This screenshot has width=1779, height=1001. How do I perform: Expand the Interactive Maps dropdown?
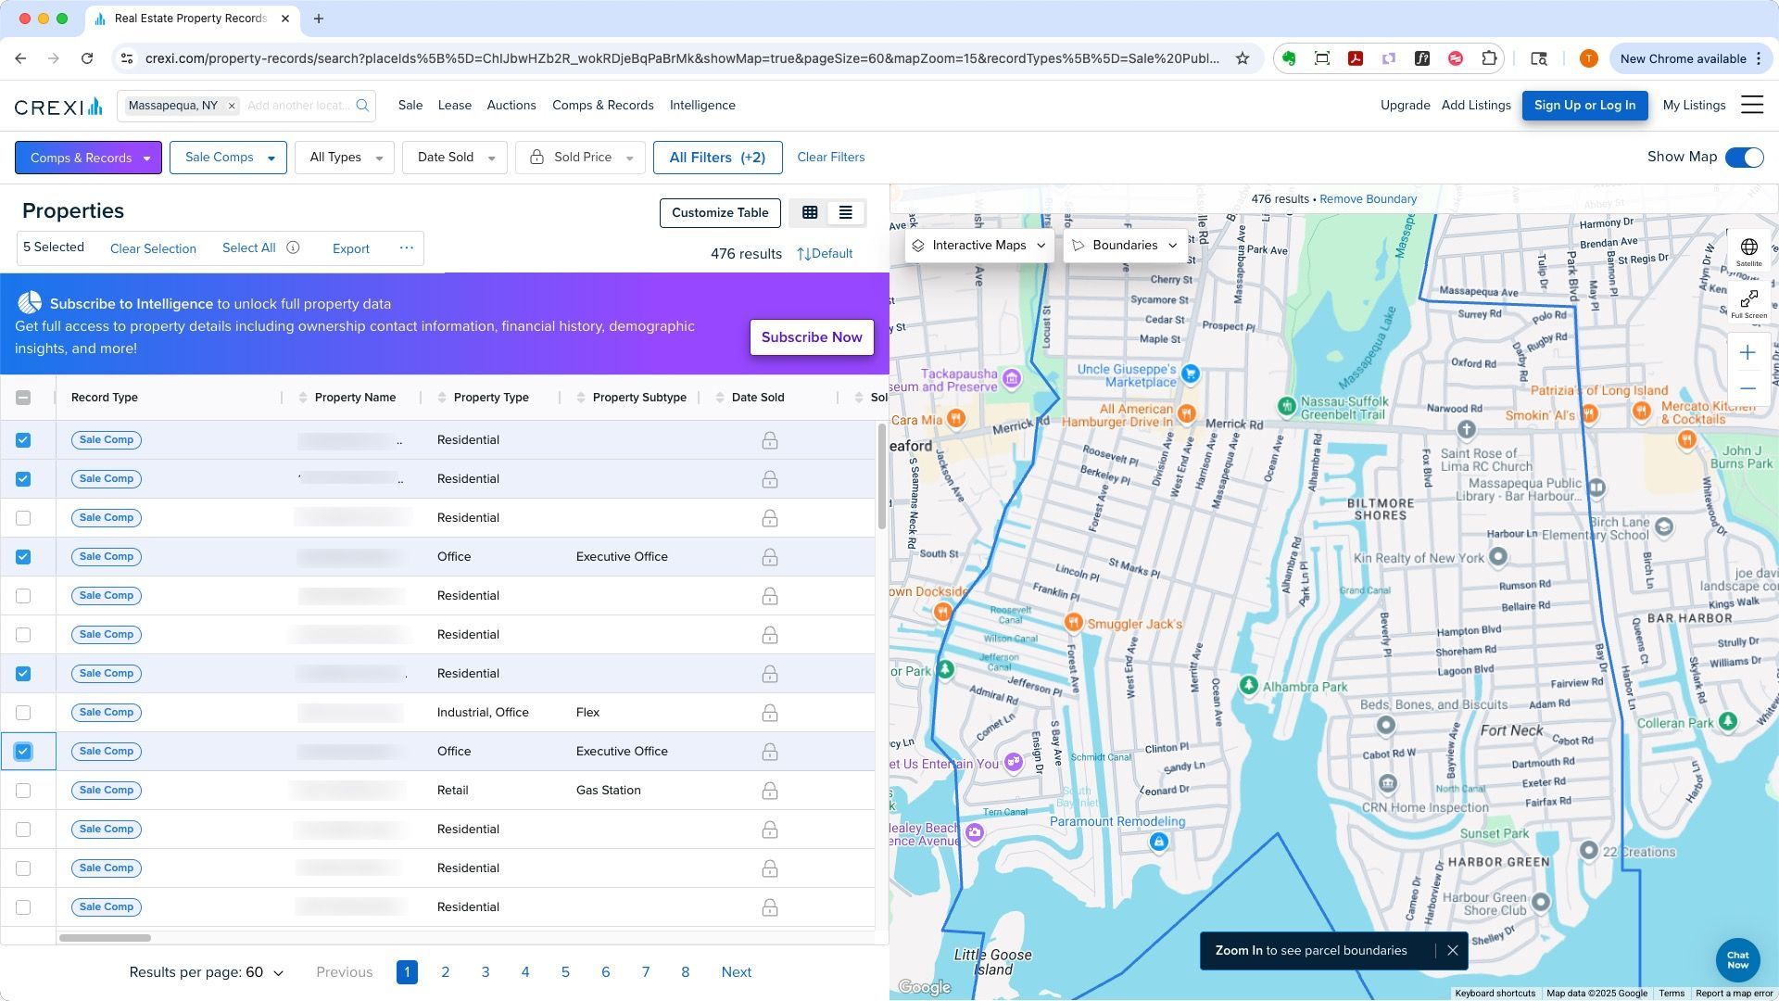(x=978, y=246)
